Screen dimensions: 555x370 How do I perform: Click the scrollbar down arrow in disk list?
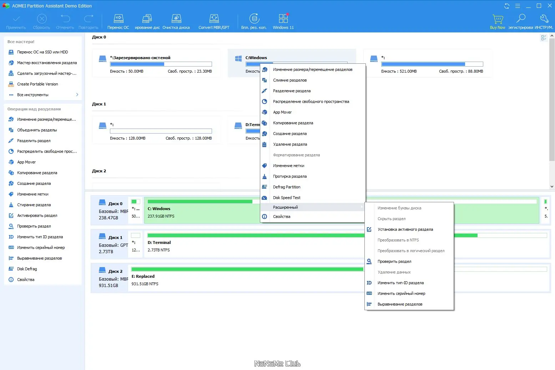tap(552, 186)
